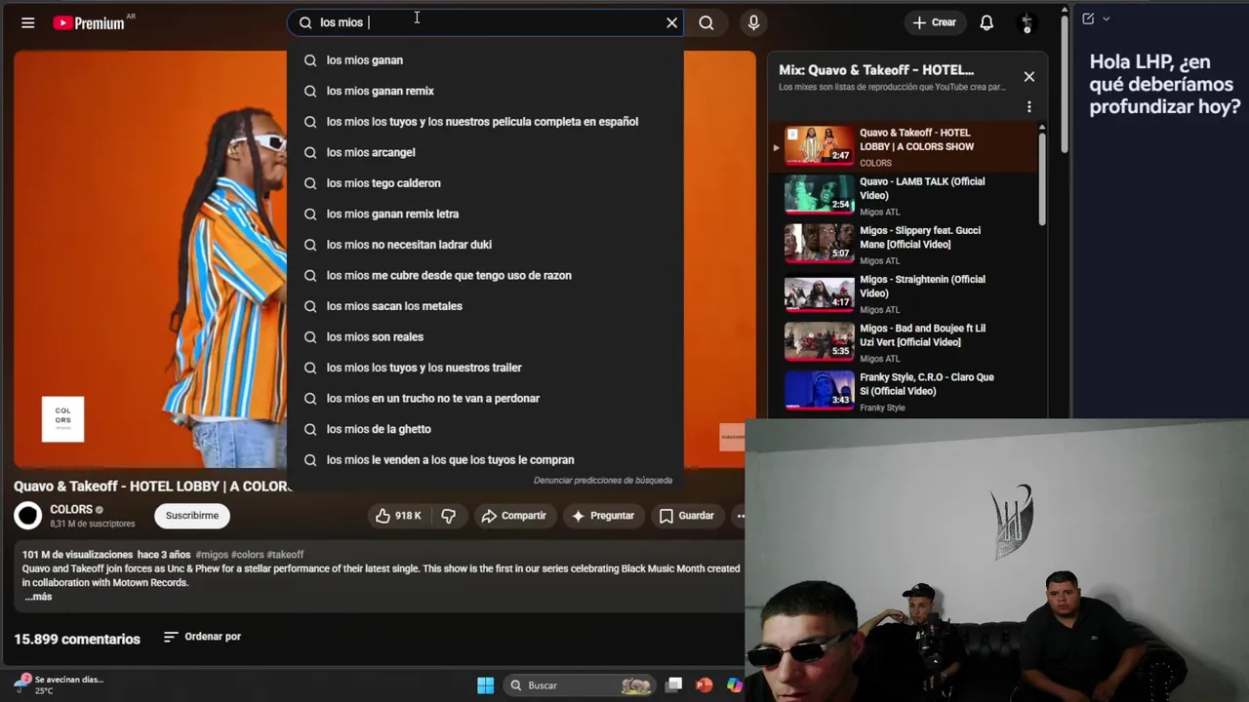The width and height of the screenshot is (1249, 702).
Task: Dislike the video with thumbs-down
Action: [448, 516]
